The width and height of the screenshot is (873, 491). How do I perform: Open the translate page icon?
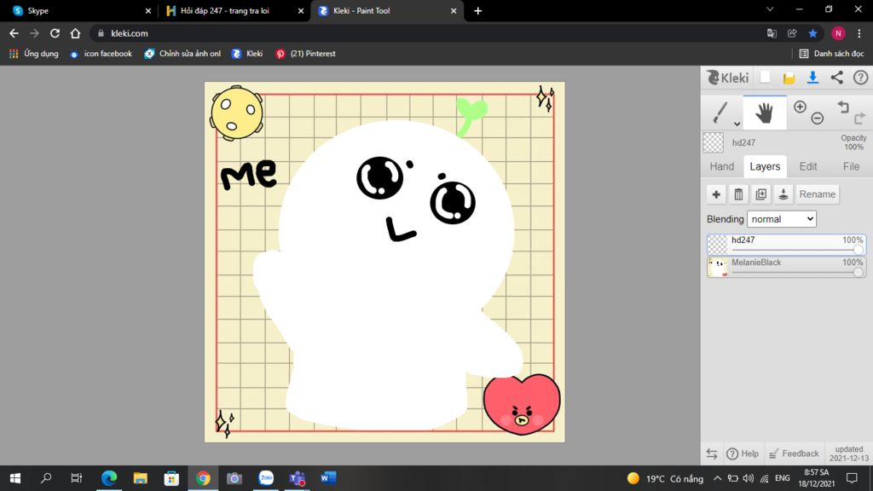point(772,33)
